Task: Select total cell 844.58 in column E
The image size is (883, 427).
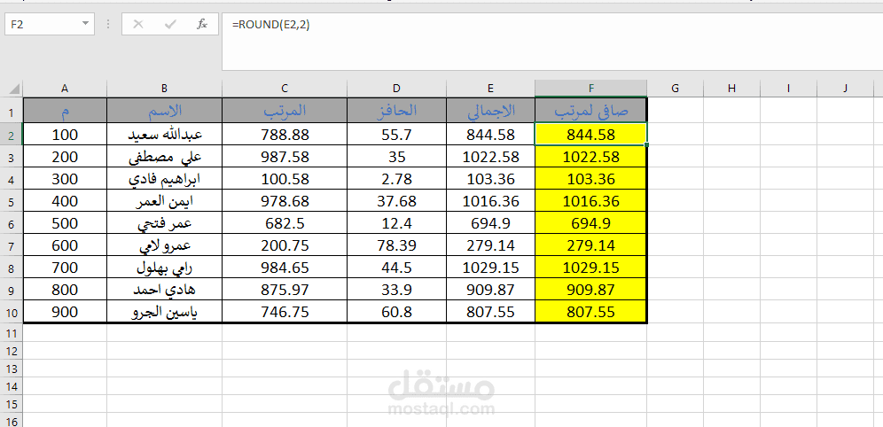Action: (490, 135)
